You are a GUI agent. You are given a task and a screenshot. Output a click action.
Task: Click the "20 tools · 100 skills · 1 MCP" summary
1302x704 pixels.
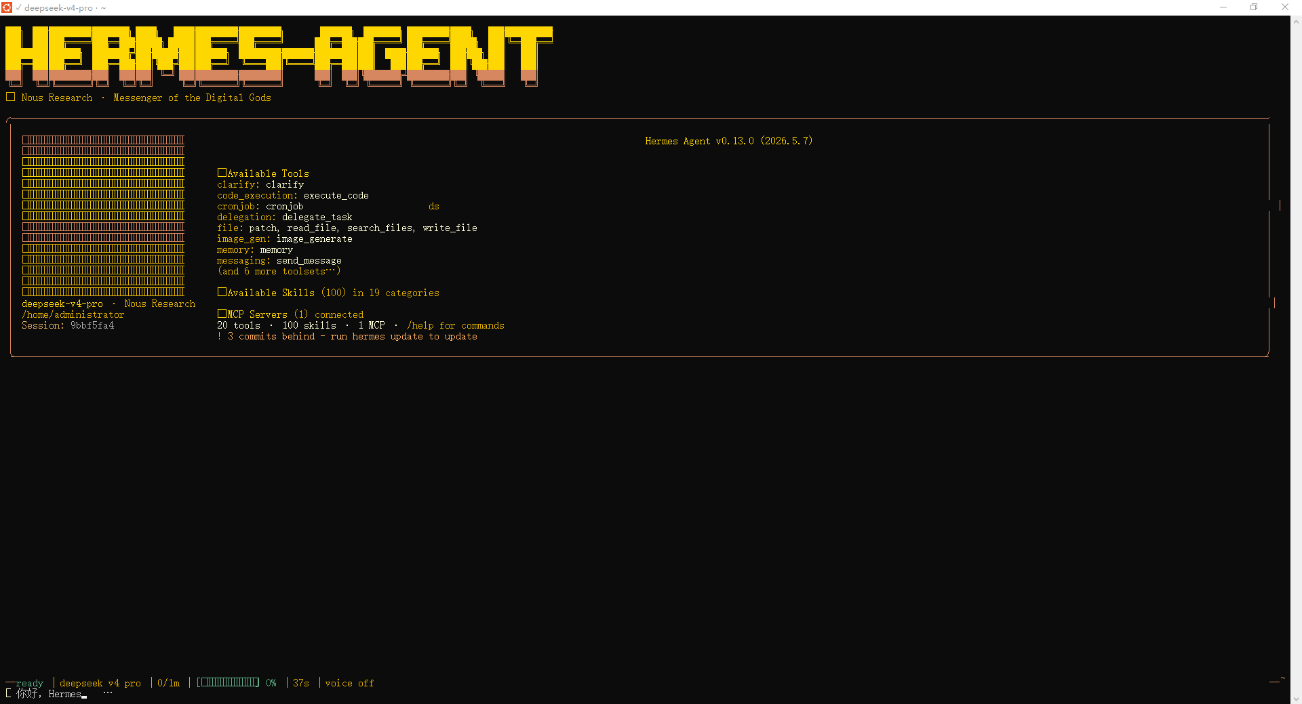click(x=301, y=325)
